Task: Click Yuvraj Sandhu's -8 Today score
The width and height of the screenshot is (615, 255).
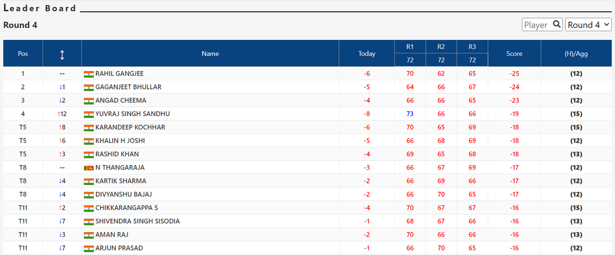Action: click(367, 114)
